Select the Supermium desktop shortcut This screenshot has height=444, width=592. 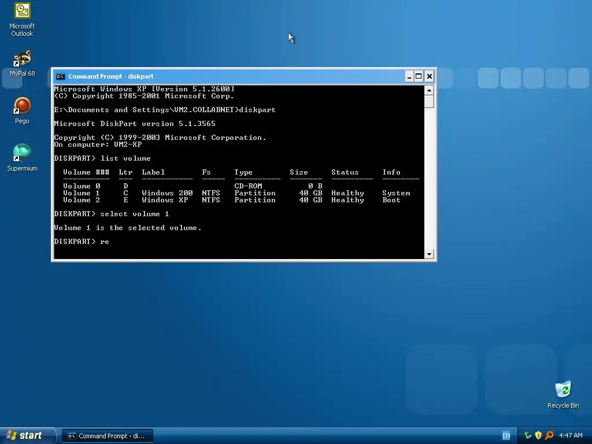tap(22, 157)
